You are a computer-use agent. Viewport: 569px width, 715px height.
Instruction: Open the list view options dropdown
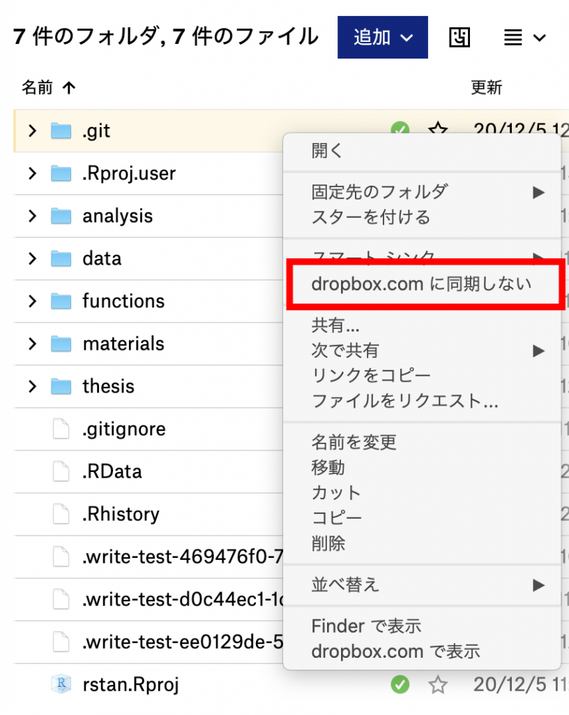(x=524, y=38)
